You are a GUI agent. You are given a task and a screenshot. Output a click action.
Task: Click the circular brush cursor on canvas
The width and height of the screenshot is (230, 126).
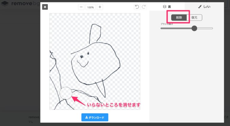pyautogui.click(x=66, y=93)
